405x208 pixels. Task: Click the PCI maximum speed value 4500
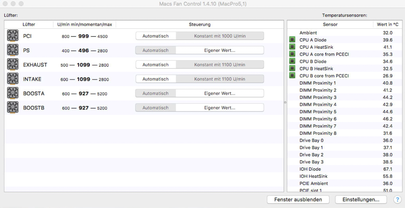point(102,36)
